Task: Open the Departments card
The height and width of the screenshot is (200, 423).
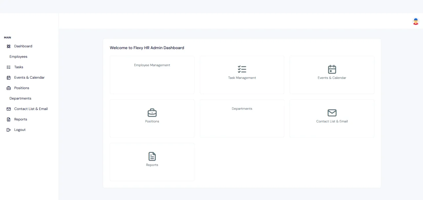Action: click(242, 118)
